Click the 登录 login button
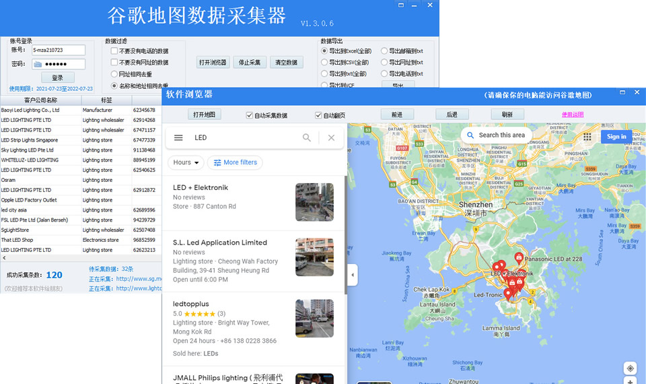This screenshot has width=646, height=384. [x=58, y=77]
